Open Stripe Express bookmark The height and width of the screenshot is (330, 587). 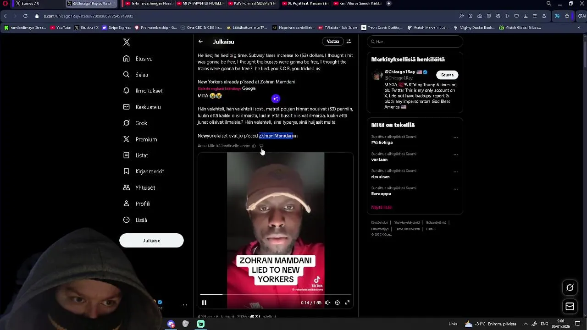pos(117,27)
